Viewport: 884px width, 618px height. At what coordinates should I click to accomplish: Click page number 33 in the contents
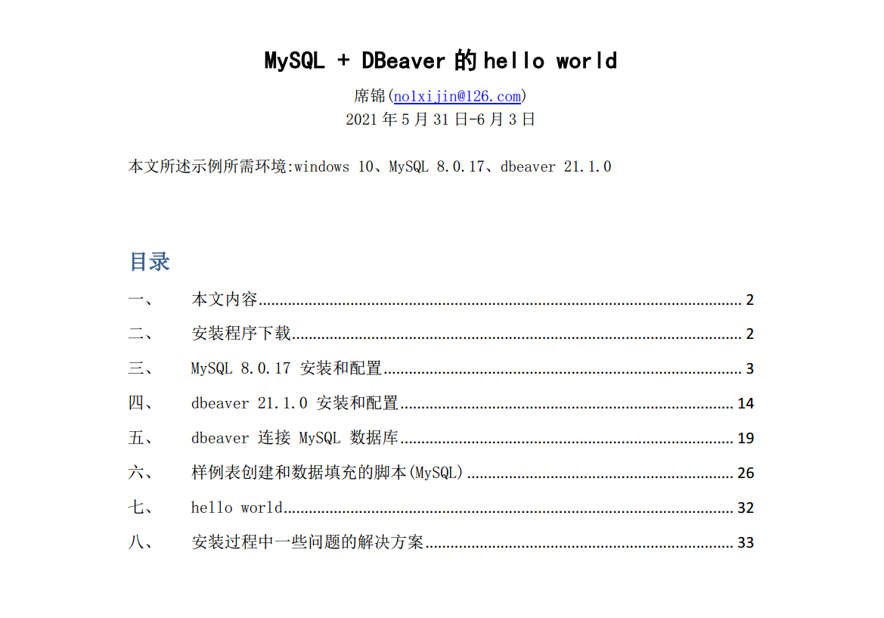tap(746, 542)
